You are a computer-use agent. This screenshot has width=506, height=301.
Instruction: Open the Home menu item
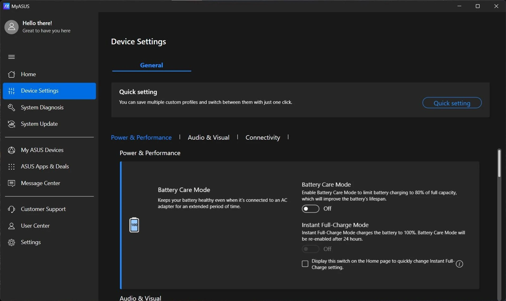[x=49, y=74]
